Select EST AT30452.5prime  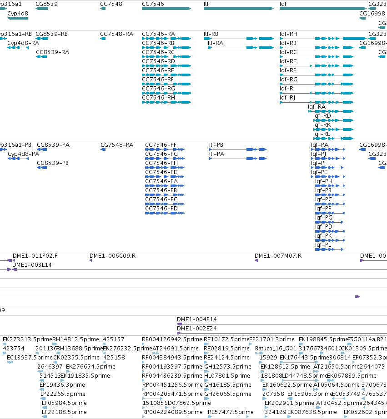tap(339, 403)
